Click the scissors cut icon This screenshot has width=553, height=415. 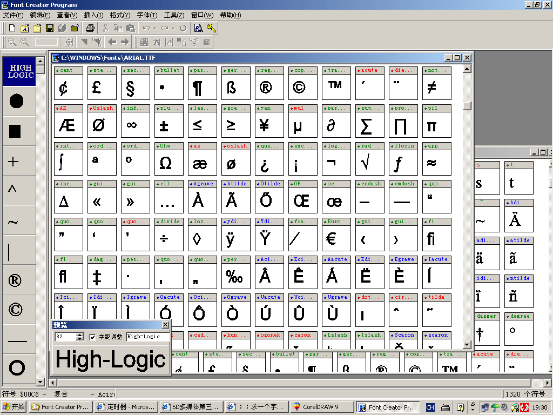click(x=105, y=28)
